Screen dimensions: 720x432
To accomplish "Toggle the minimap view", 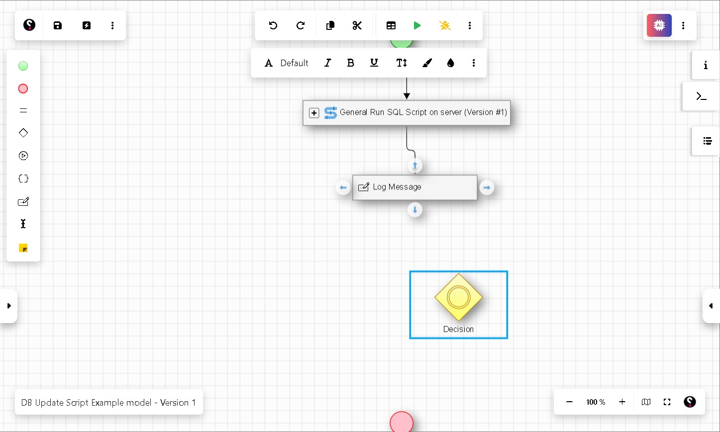I will [x=646, y=402].
